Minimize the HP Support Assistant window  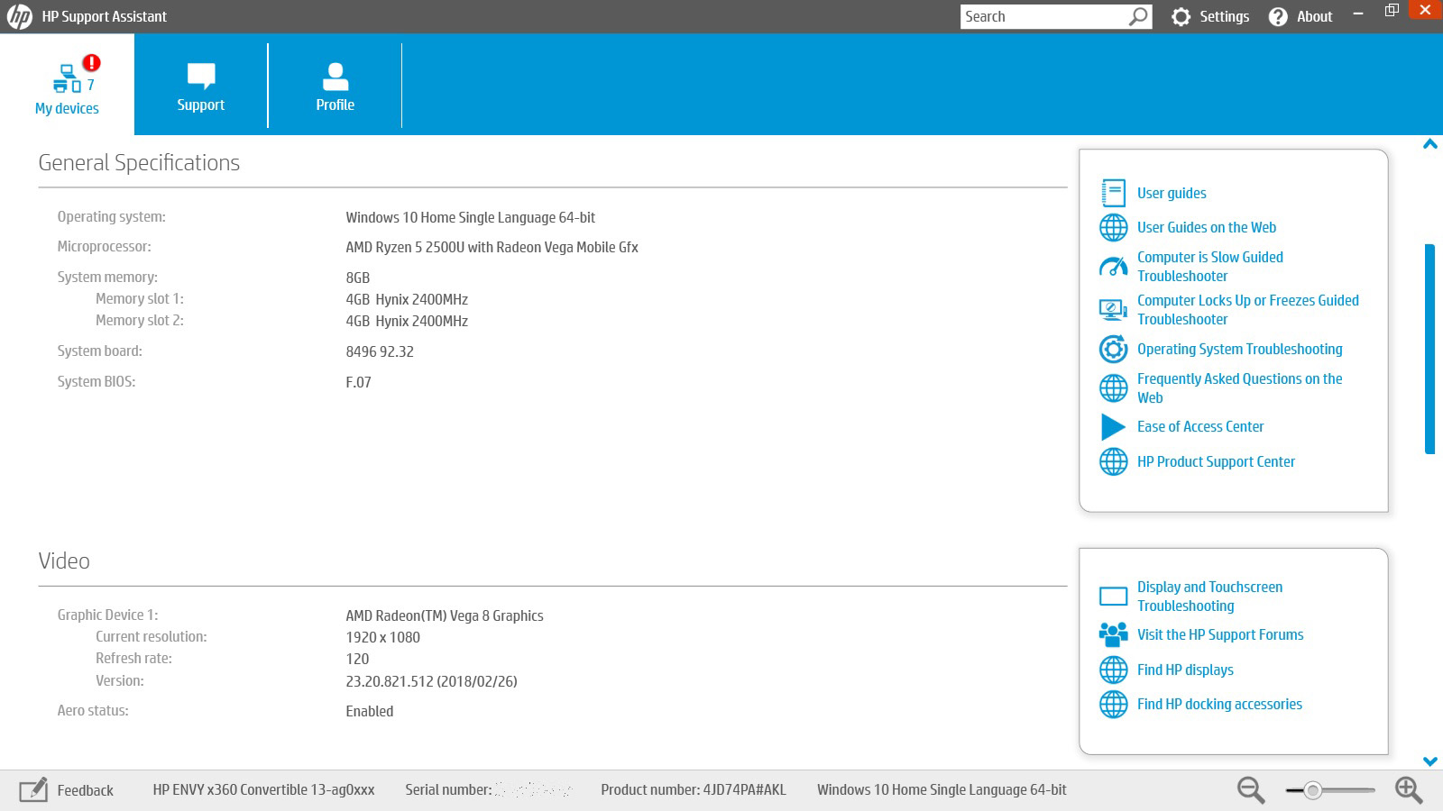click(1358, 14)
